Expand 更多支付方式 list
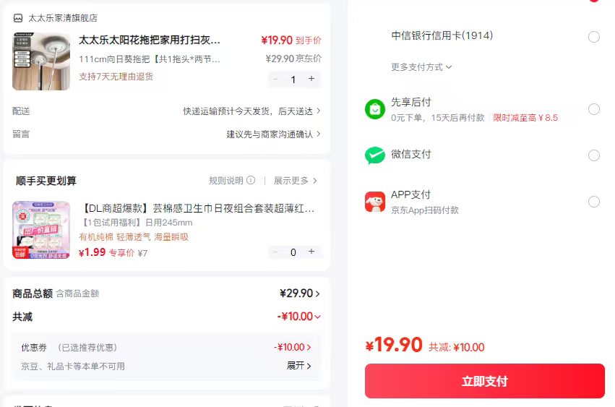The height and width of the screenshot is (407, 615). click(x=422, y=67)
